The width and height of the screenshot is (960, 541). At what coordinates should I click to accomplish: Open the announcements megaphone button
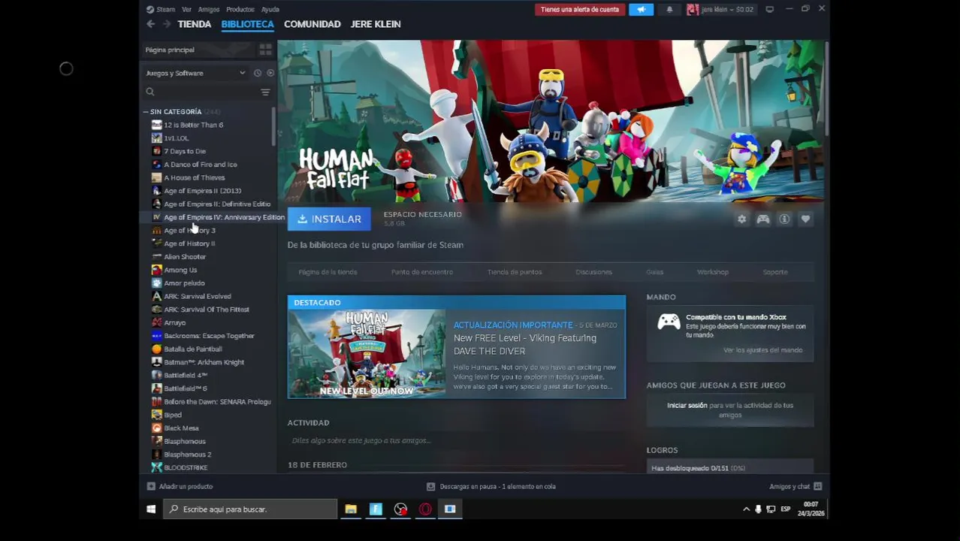[x=641, y=10]
